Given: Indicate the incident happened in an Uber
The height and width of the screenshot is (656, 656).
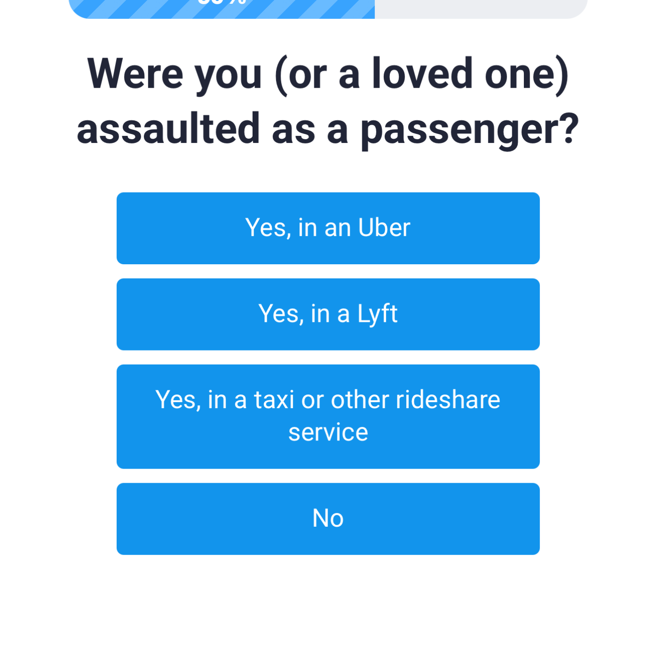Looking at the screenshot, I should 328,228.
